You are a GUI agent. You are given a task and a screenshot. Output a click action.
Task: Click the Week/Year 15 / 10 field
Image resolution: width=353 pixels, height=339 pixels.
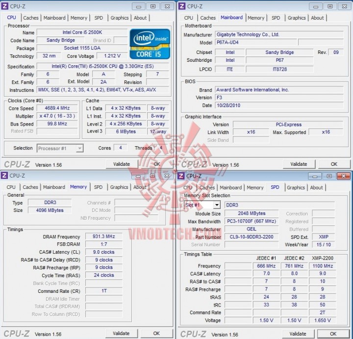(324, 245)
